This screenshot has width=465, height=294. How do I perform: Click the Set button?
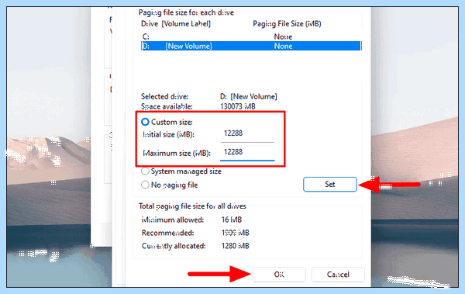[x=330, y=184]
